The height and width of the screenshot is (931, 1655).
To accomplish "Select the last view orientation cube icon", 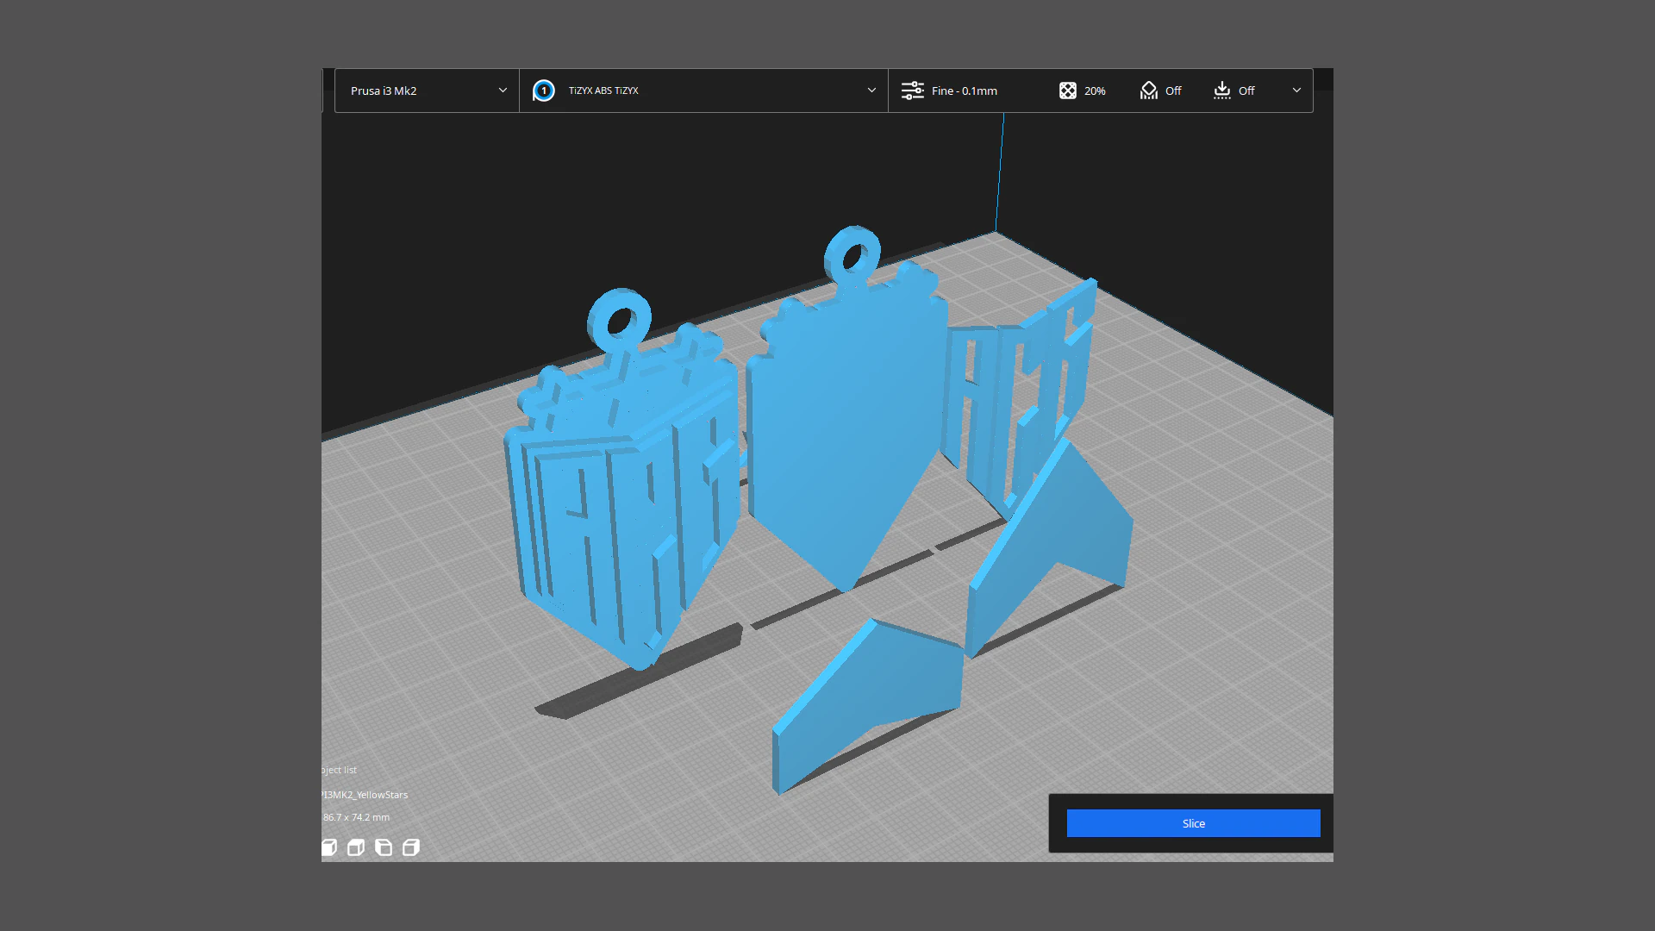I will pyautogui.click(x=411, y=847).
